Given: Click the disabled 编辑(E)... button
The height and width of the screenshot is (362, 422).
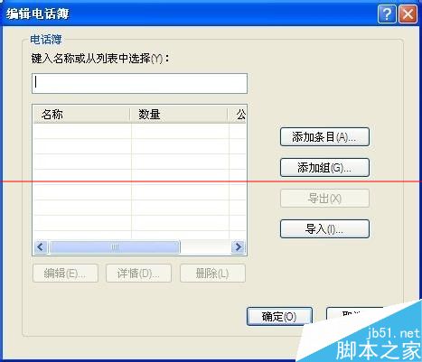Looking at the screenshot, I should click(x=65, y=274).
